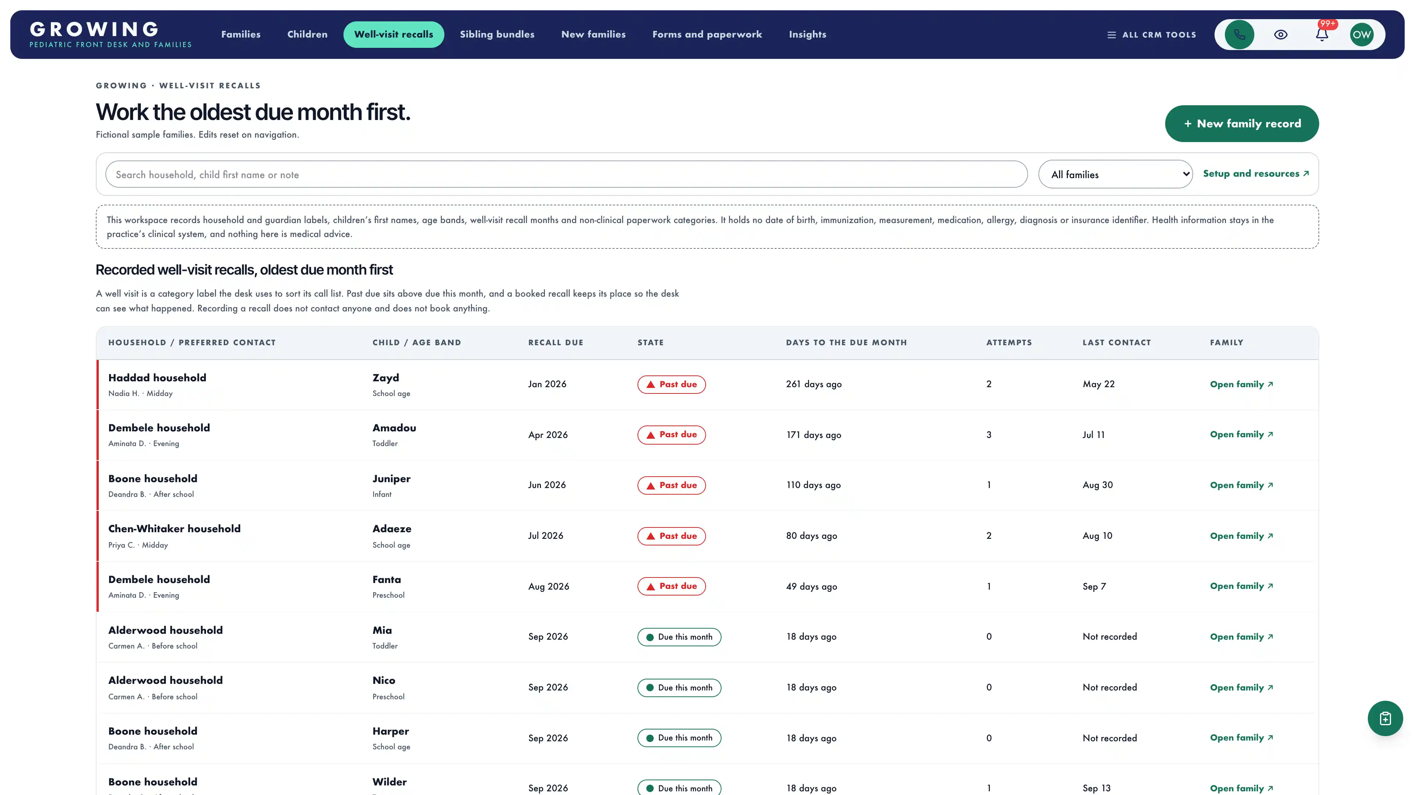
Task: Click 'Chen-Whitaker household' name
Action: tap(174, 529)
